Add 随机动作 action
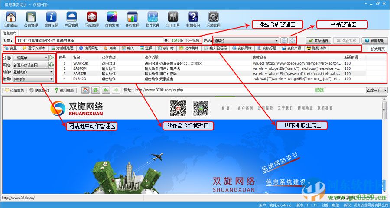Screen dimensions: 390x208 316,48
